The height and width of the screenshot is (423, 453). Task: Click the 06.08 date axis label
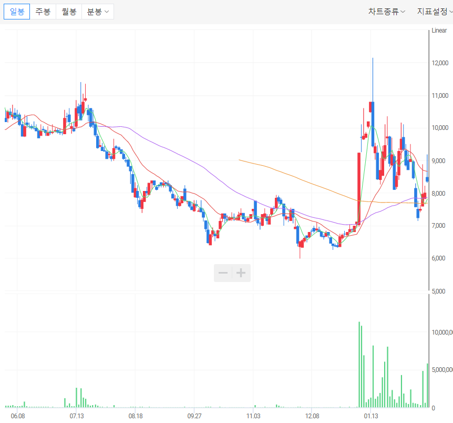point(18,416)
